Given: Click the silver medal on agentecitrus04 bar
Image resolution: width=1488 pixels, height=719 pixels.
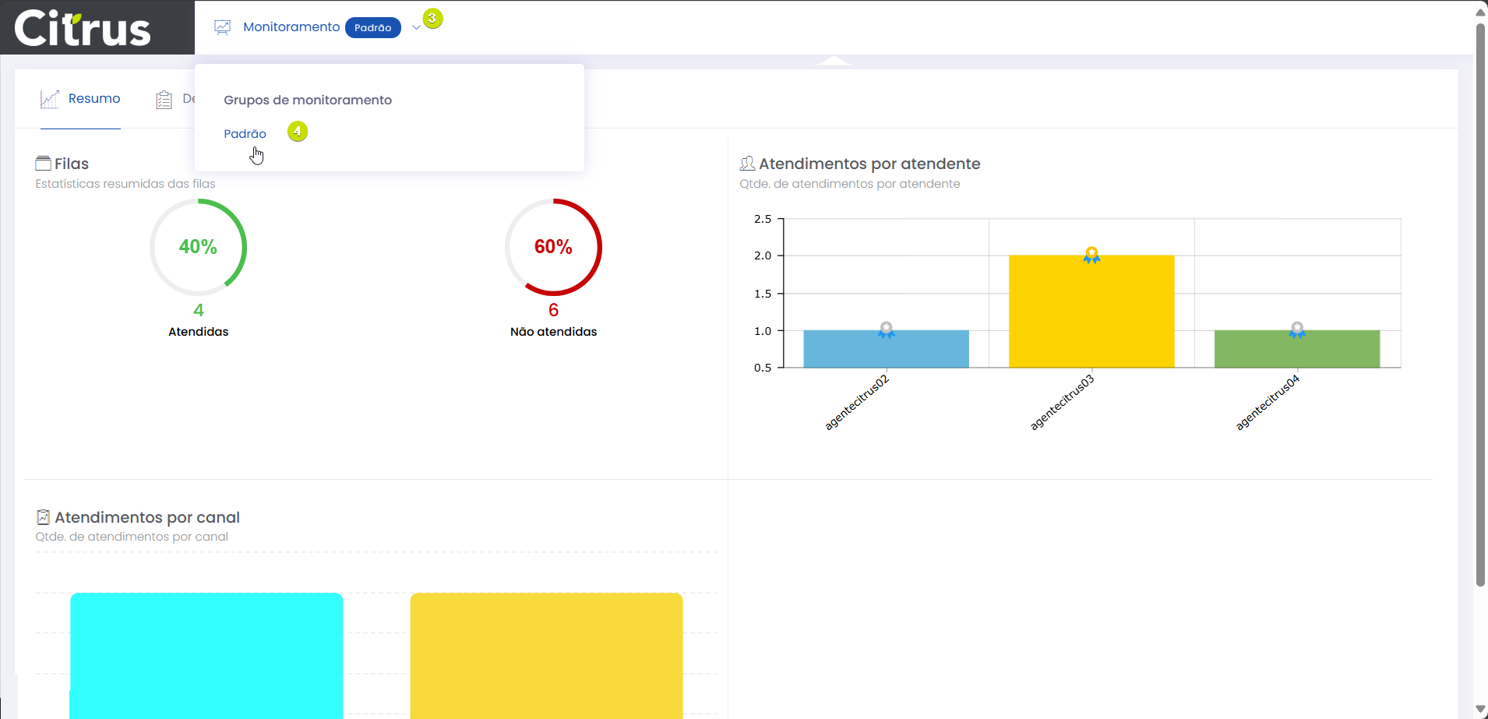Looking at the screenshot, I should point(1296,330).
